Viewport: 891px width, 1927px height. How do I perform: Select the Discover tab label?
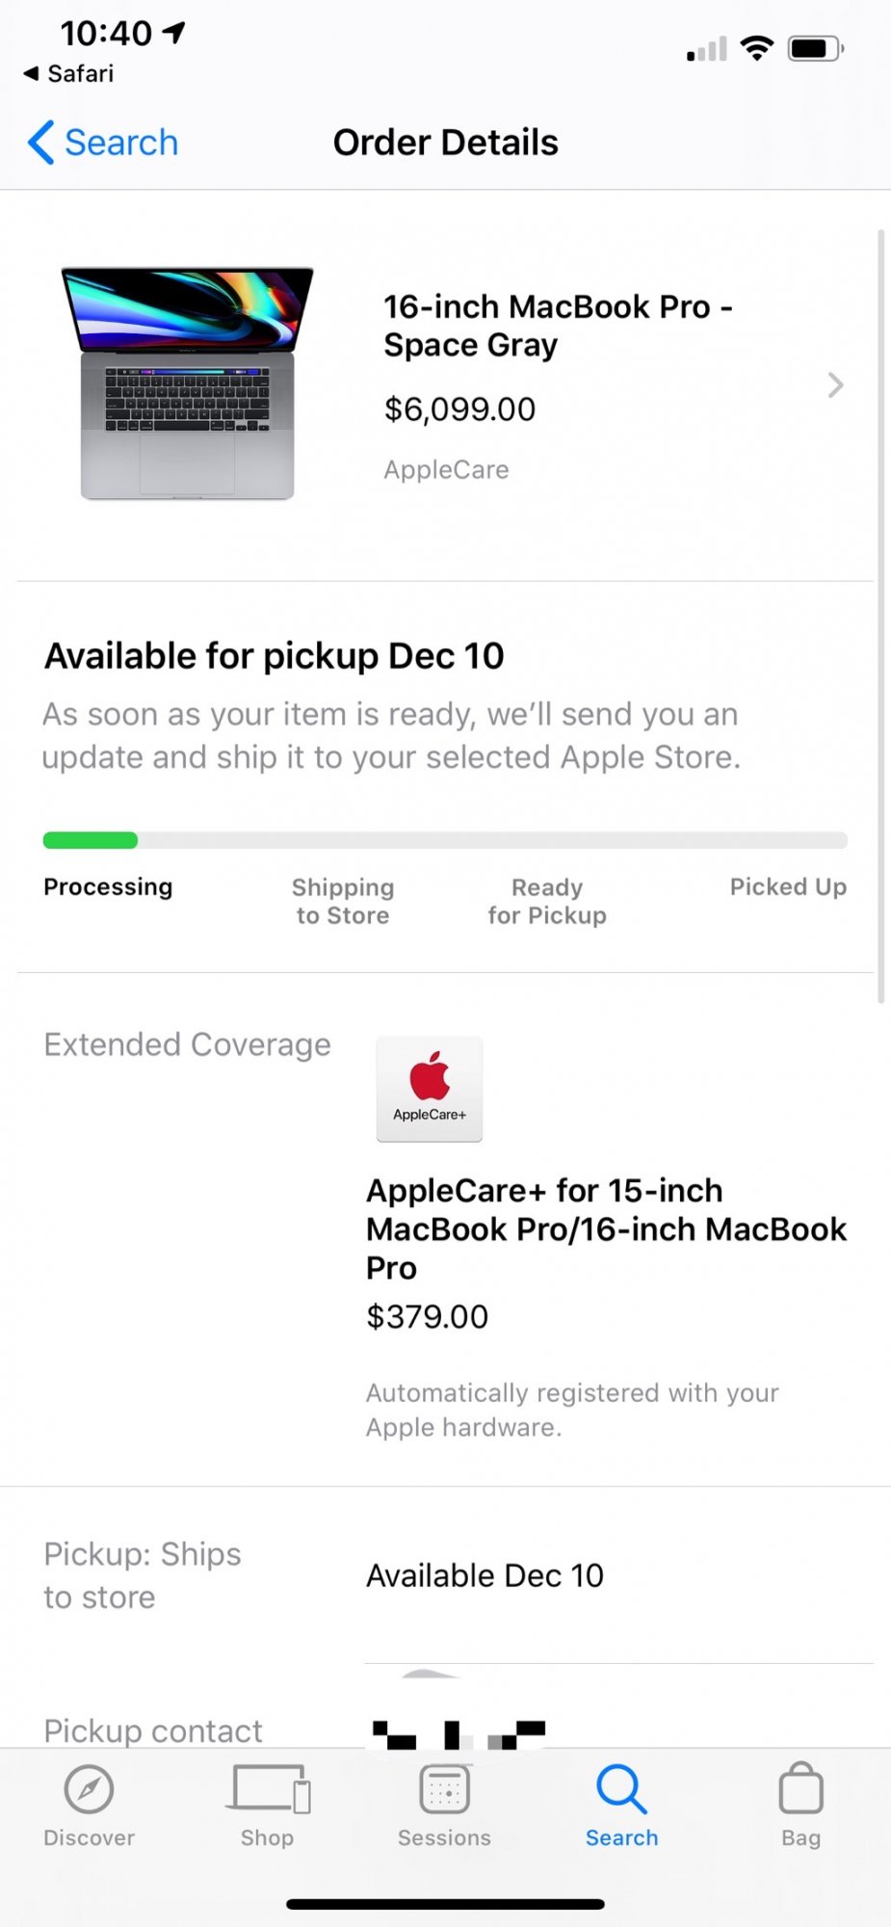pyautogui.click(x=89, y=1837)
